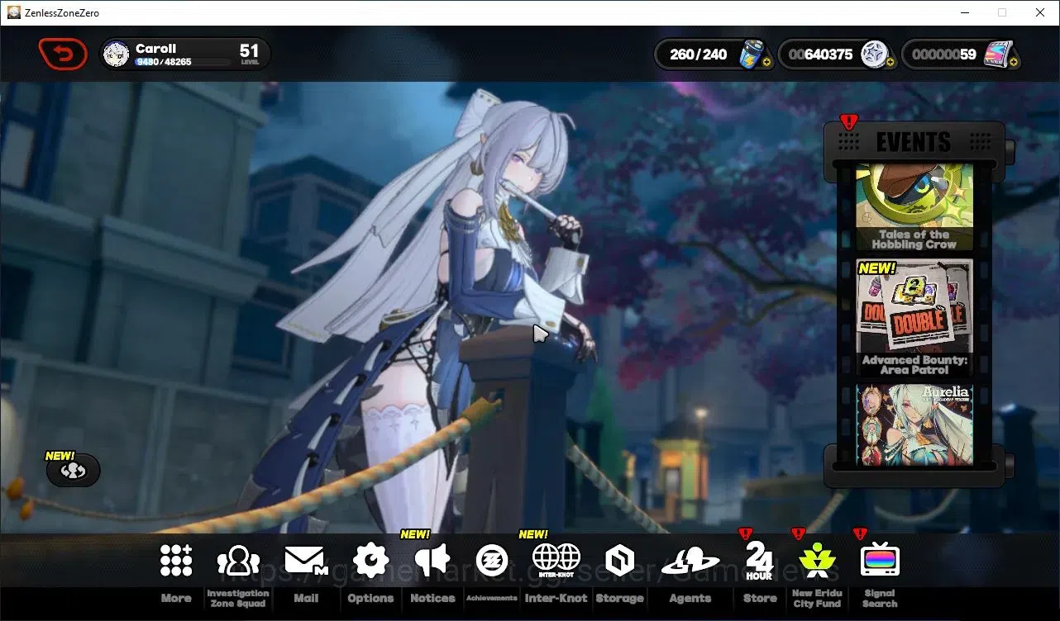
Task: Open the Notices megaphone icon
Action: pos(432,561)
